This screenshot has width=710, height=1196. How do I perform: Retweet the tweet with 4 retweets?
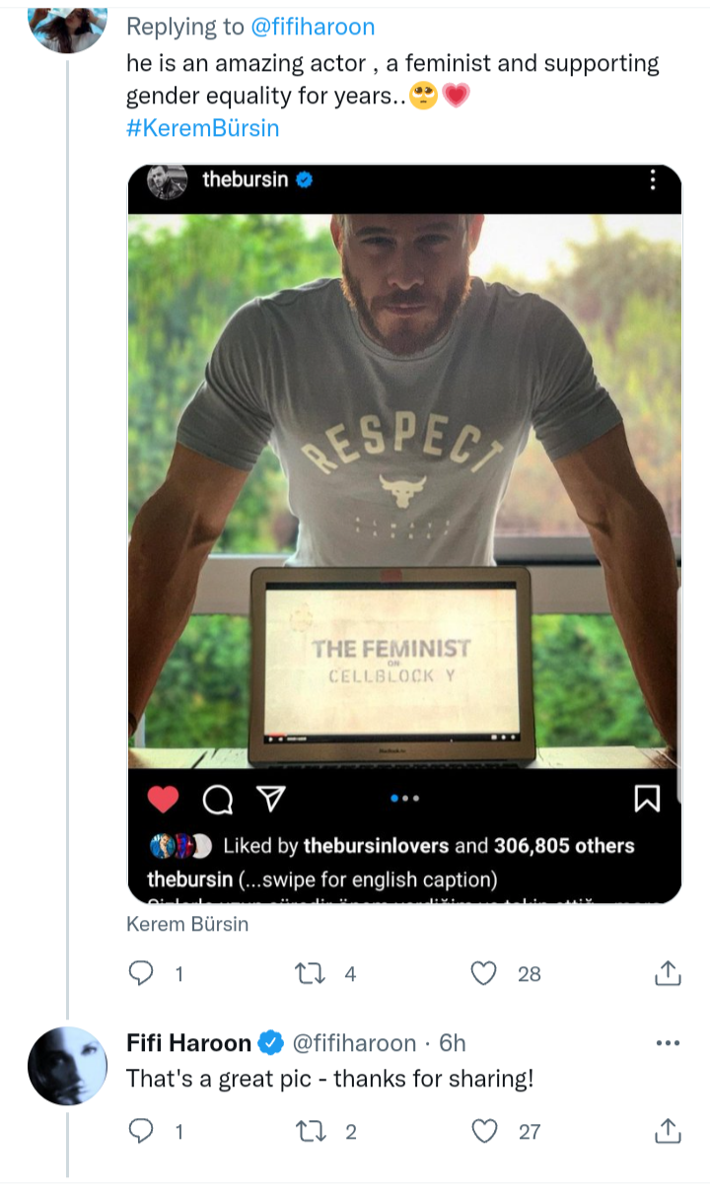pyautogui.click(x=311, y=973)
